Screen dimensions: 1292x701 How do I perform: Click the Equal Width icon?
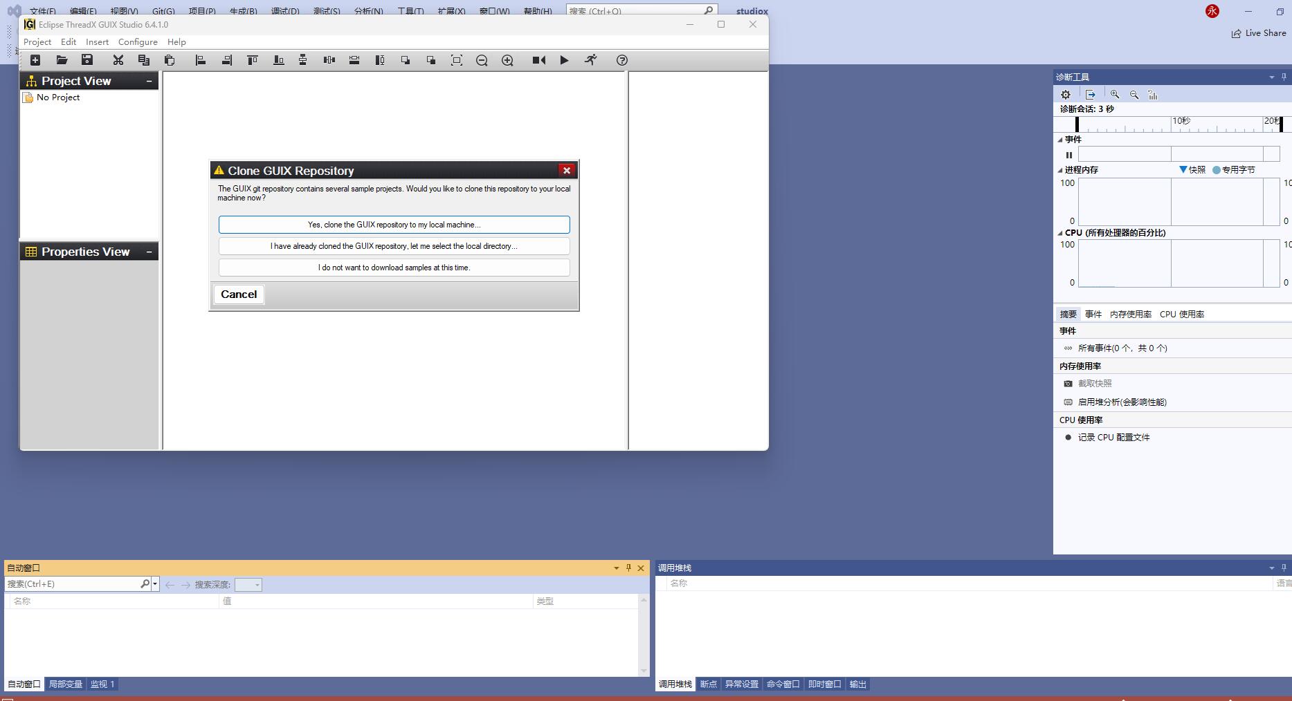(354, 60)
